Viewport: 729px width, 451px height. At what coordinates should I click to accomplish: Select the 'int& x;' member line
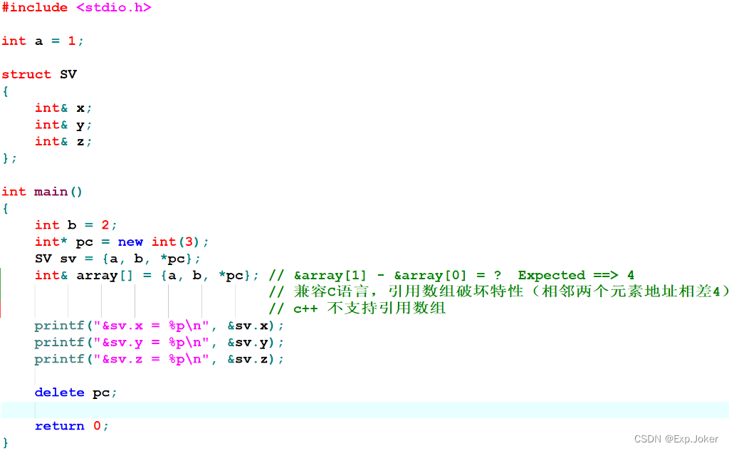click(x=63, y=108)
